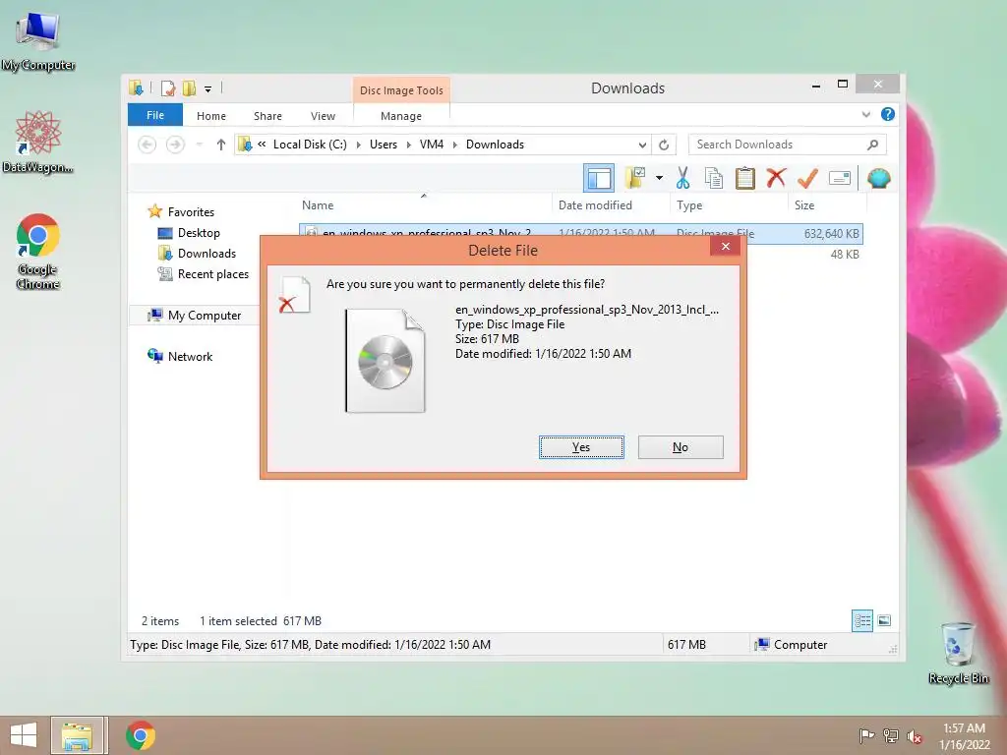Switch to the details view using the status bar icon
Screen dimensions: 1007x755
click(861, 621)
